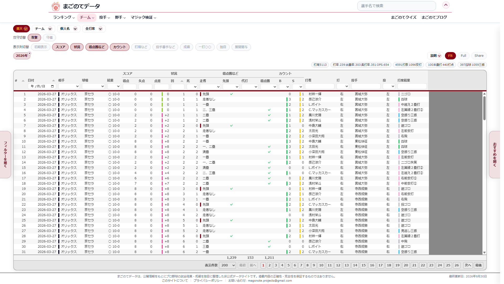Image resolution: width=504 pixels, height=284 pixels.
Task: Open the ランキング menu
Action: (x=64, y=17)
